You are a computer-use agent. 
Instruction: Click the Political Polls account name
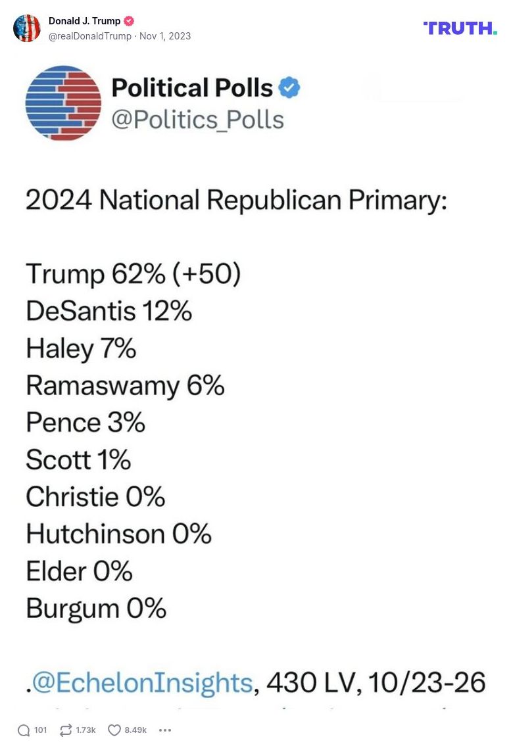coord(192,87)
